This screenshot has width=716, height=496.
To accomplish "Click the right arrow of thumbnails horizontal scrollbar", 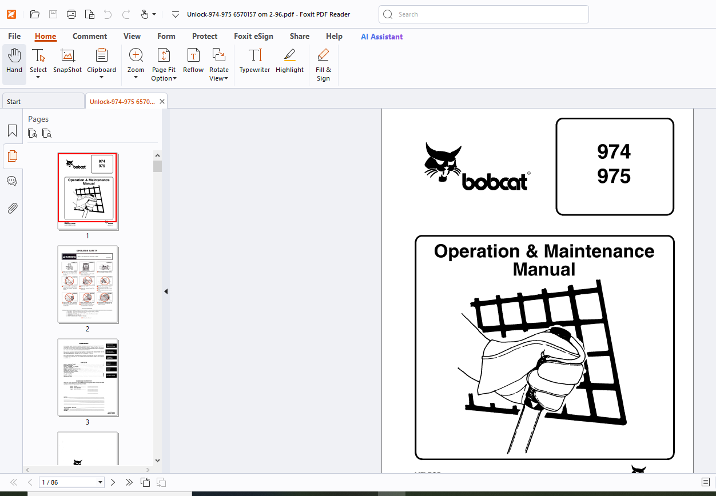I will [148, 470].
